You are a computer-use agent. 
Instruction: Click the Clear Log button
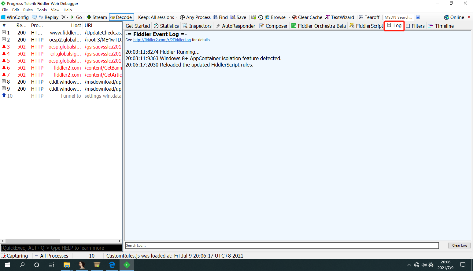pyautogui.click(x=460, y=245)
